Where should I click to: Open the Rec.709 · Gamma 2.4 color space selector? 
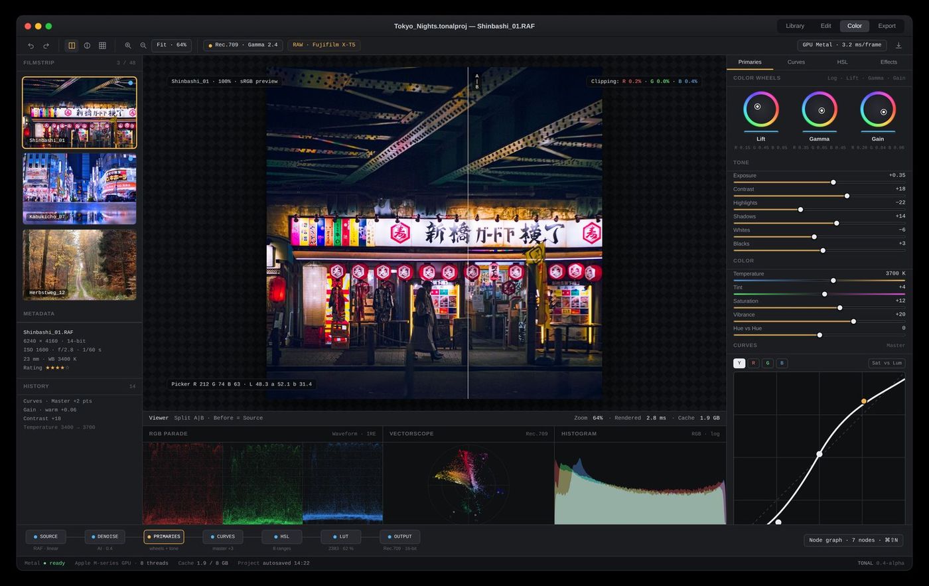click(x=243, y=45)
